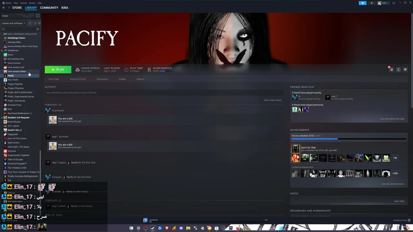Viewport: 413px width, 232px height.
Task: Open the Games menu
Action: tap(32, 3)
